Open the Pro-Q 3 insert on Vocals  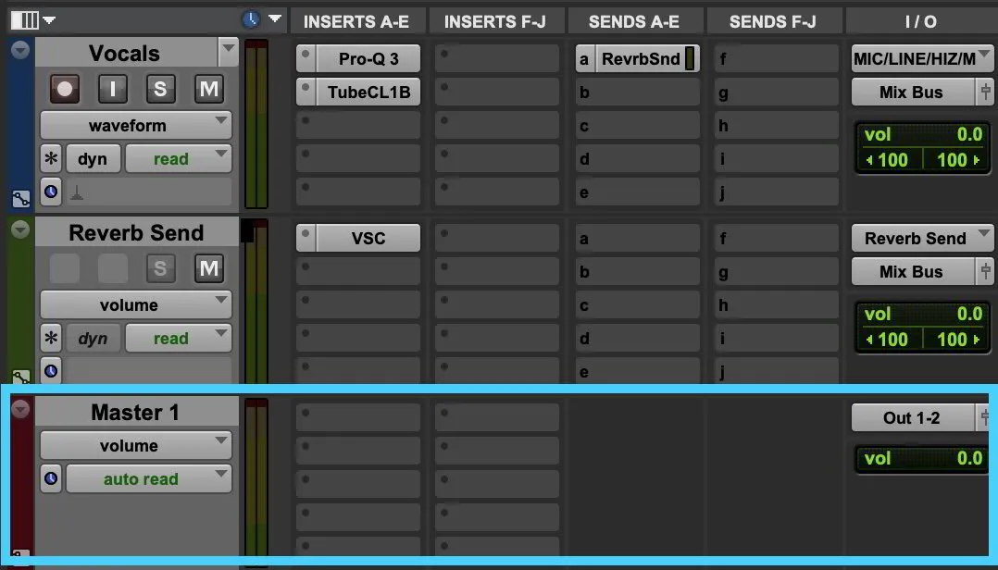click(368, 57)
